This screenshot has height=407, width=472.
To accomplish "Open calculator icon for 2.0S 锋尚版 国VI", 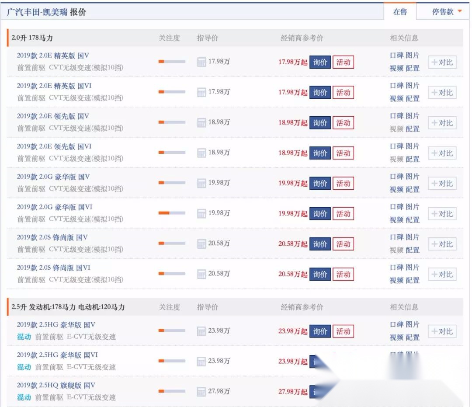I will [x=201, y=274].
